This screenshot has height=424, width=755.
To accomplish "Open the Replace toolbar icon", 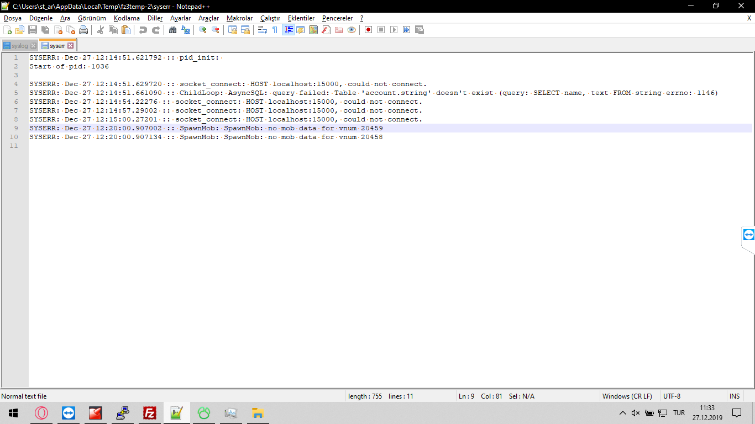I will click(x=186, y=30).
